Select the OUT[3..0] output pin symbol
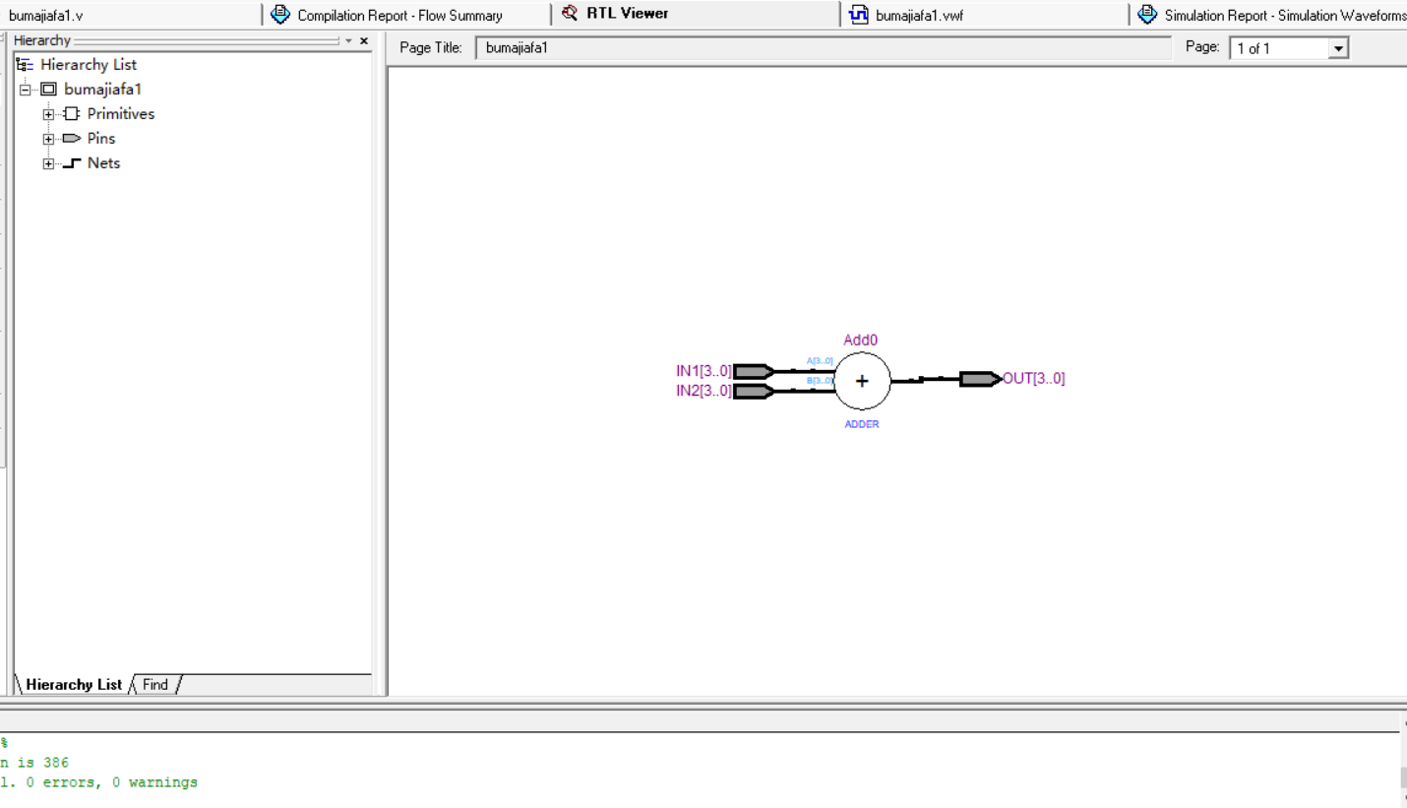 pyautogui.click(x=981, y=379)
